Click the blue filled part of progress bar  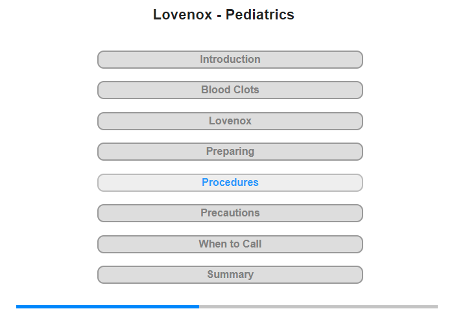(x=108, y=306)
